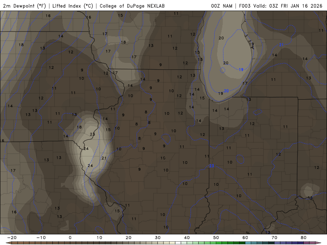
Task: Click the "2m Dewpoint (°F)" title text
Action: (x=25, y=6)
